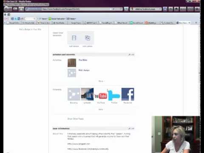This screenshot has width=204, height=153.
Task: Open the YouTube interest thumbnail
Action: 101,94
